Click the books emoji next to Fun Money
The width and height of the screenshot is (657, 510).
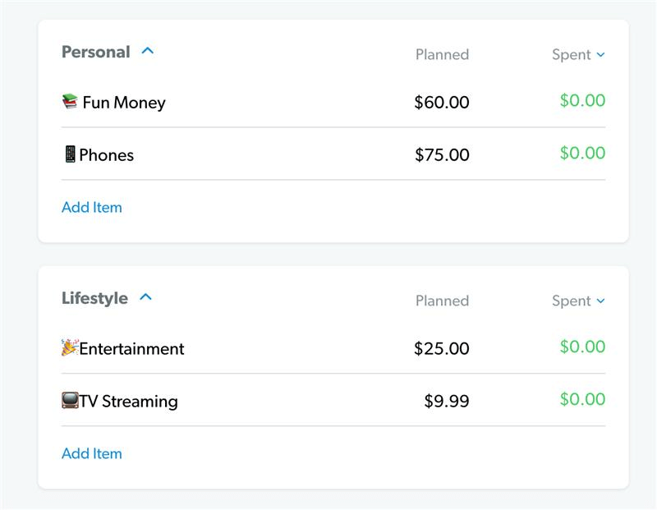(71, 102)
